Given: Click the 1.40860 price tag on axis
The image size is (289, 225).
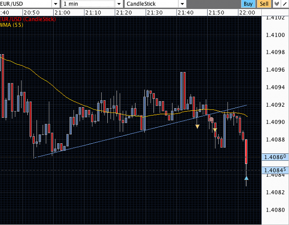Looking at the screenshot, I should click(275, 157).
